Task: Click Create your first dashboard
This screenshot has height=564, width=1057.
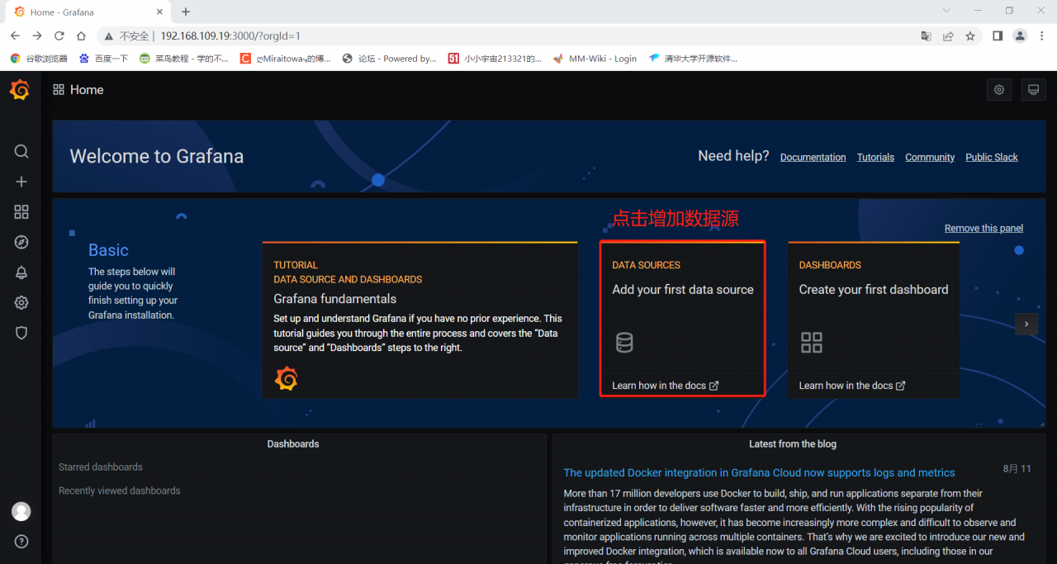Action: [874, 290]
